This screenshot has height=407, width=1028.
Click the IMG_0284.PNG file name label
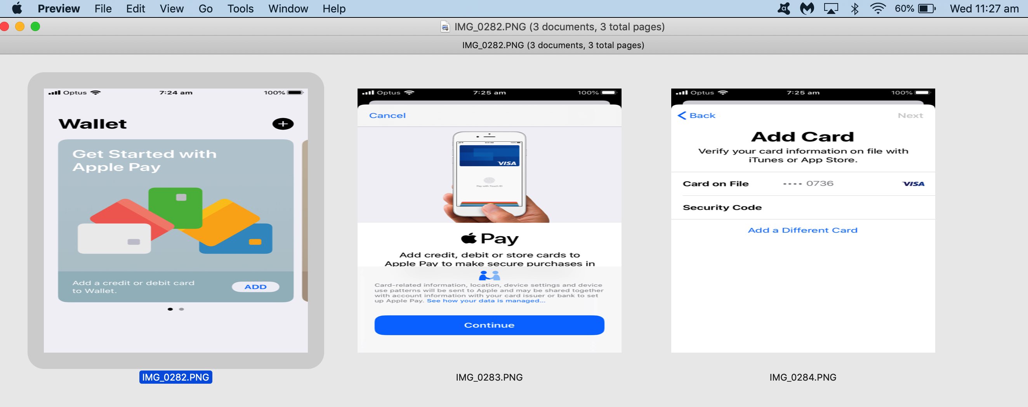(x=803, y=377)
